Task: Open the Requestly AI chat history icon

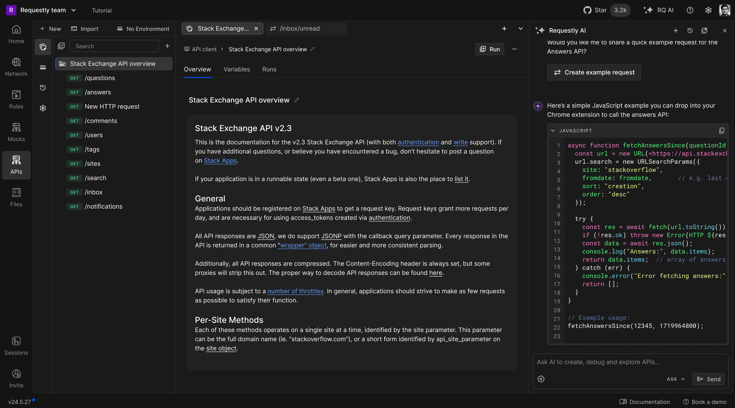Action: point(690,31)
